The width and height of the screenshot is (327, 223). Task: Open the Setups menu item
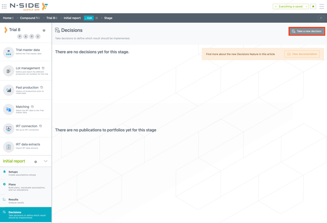(13, 172)
